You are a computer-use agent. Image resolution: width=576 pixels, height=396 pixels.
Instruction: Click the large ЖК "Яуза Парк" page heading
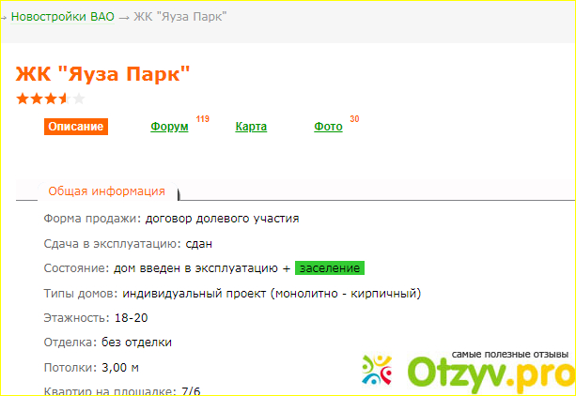tap(104, 73)
